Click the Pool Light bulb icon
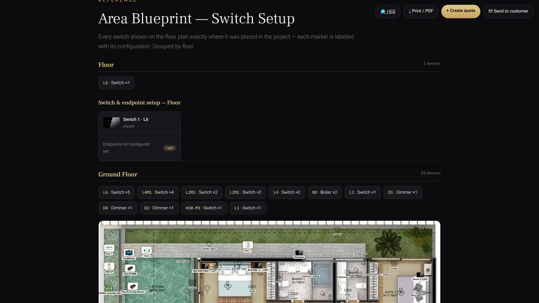This screenshot has height=303, width=539. [x=151, y=289]
